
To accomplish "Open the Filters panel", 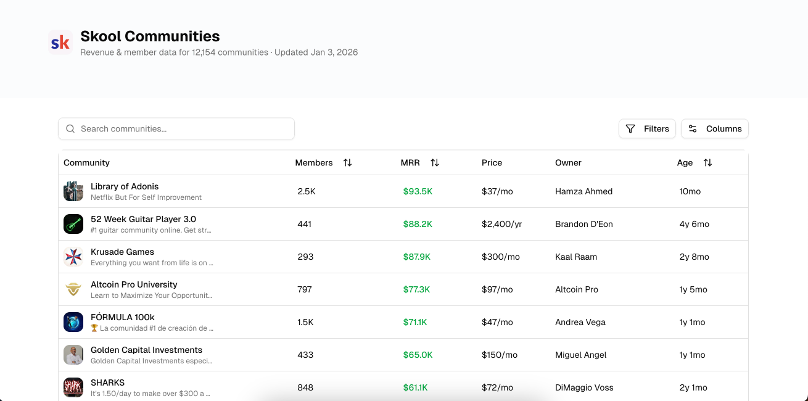I will (x=647, y=128).
